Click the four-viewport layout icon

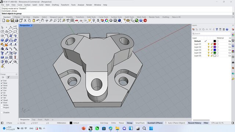[x=72, y=21]
